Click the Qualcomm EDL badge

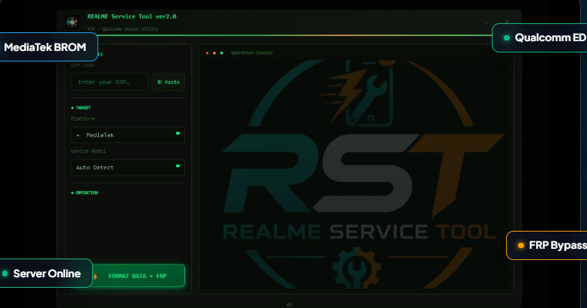point(540,37)
